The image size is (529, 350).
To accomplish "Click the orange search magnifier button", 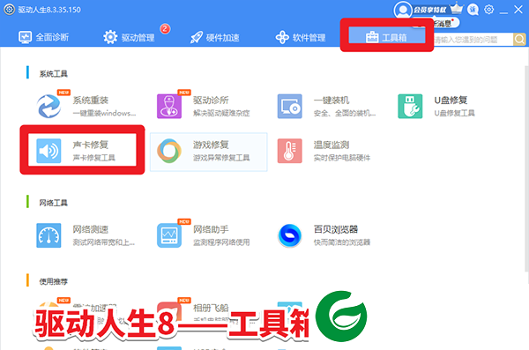I will 519,39.
